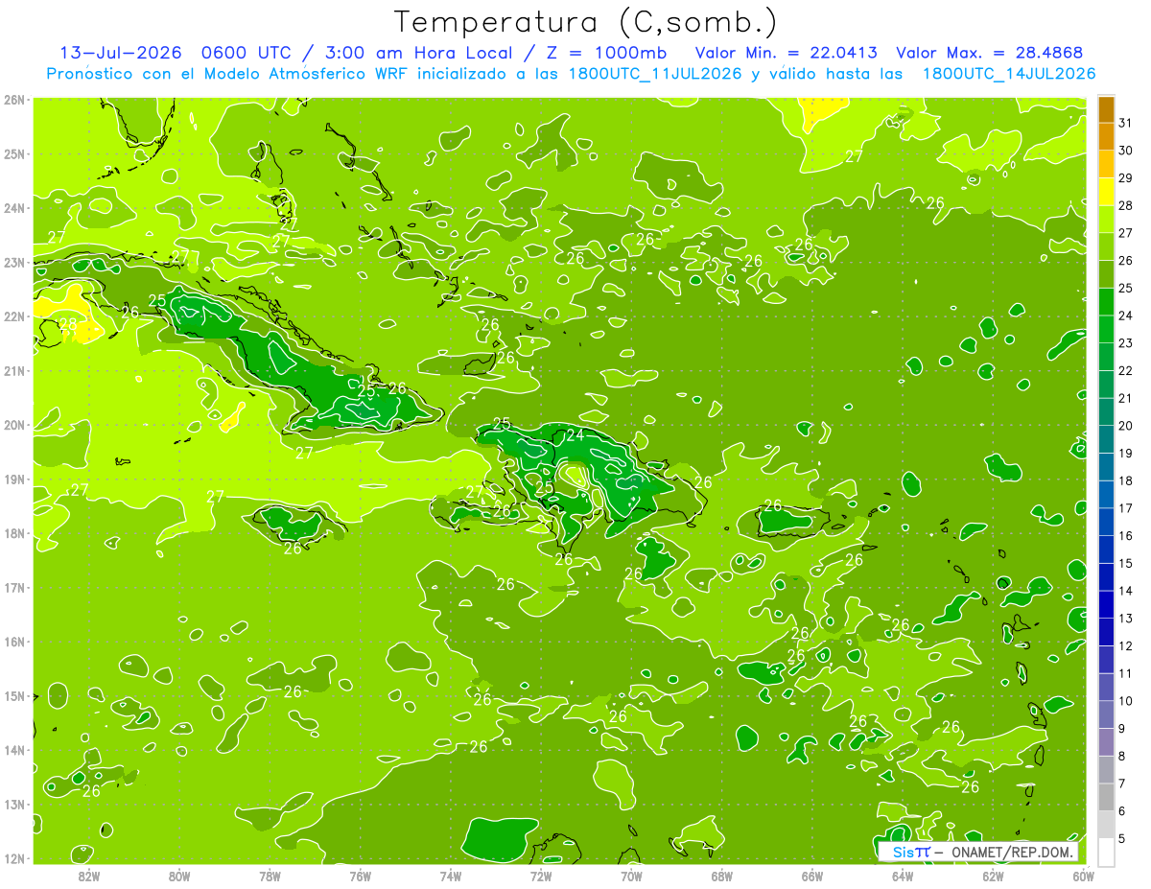Screen dimensions: 1151x889
Task: Click the legend label 18
Action: coord(1126,480)
